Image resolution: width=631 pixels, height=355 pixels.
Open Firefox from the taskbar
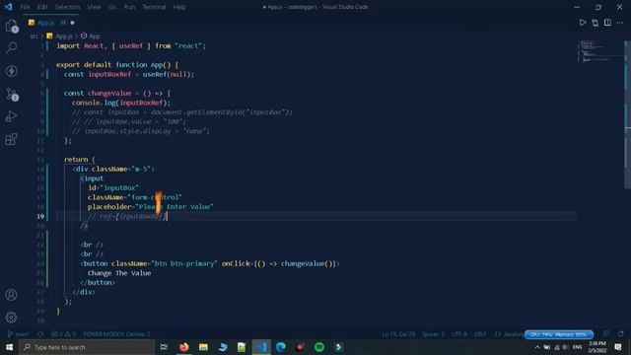pos(184,347)
